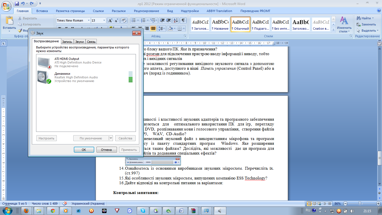Open the Разметка страницы ribbon tab
This screenshot has width=382, height=215.
click(x=70, y=11)
